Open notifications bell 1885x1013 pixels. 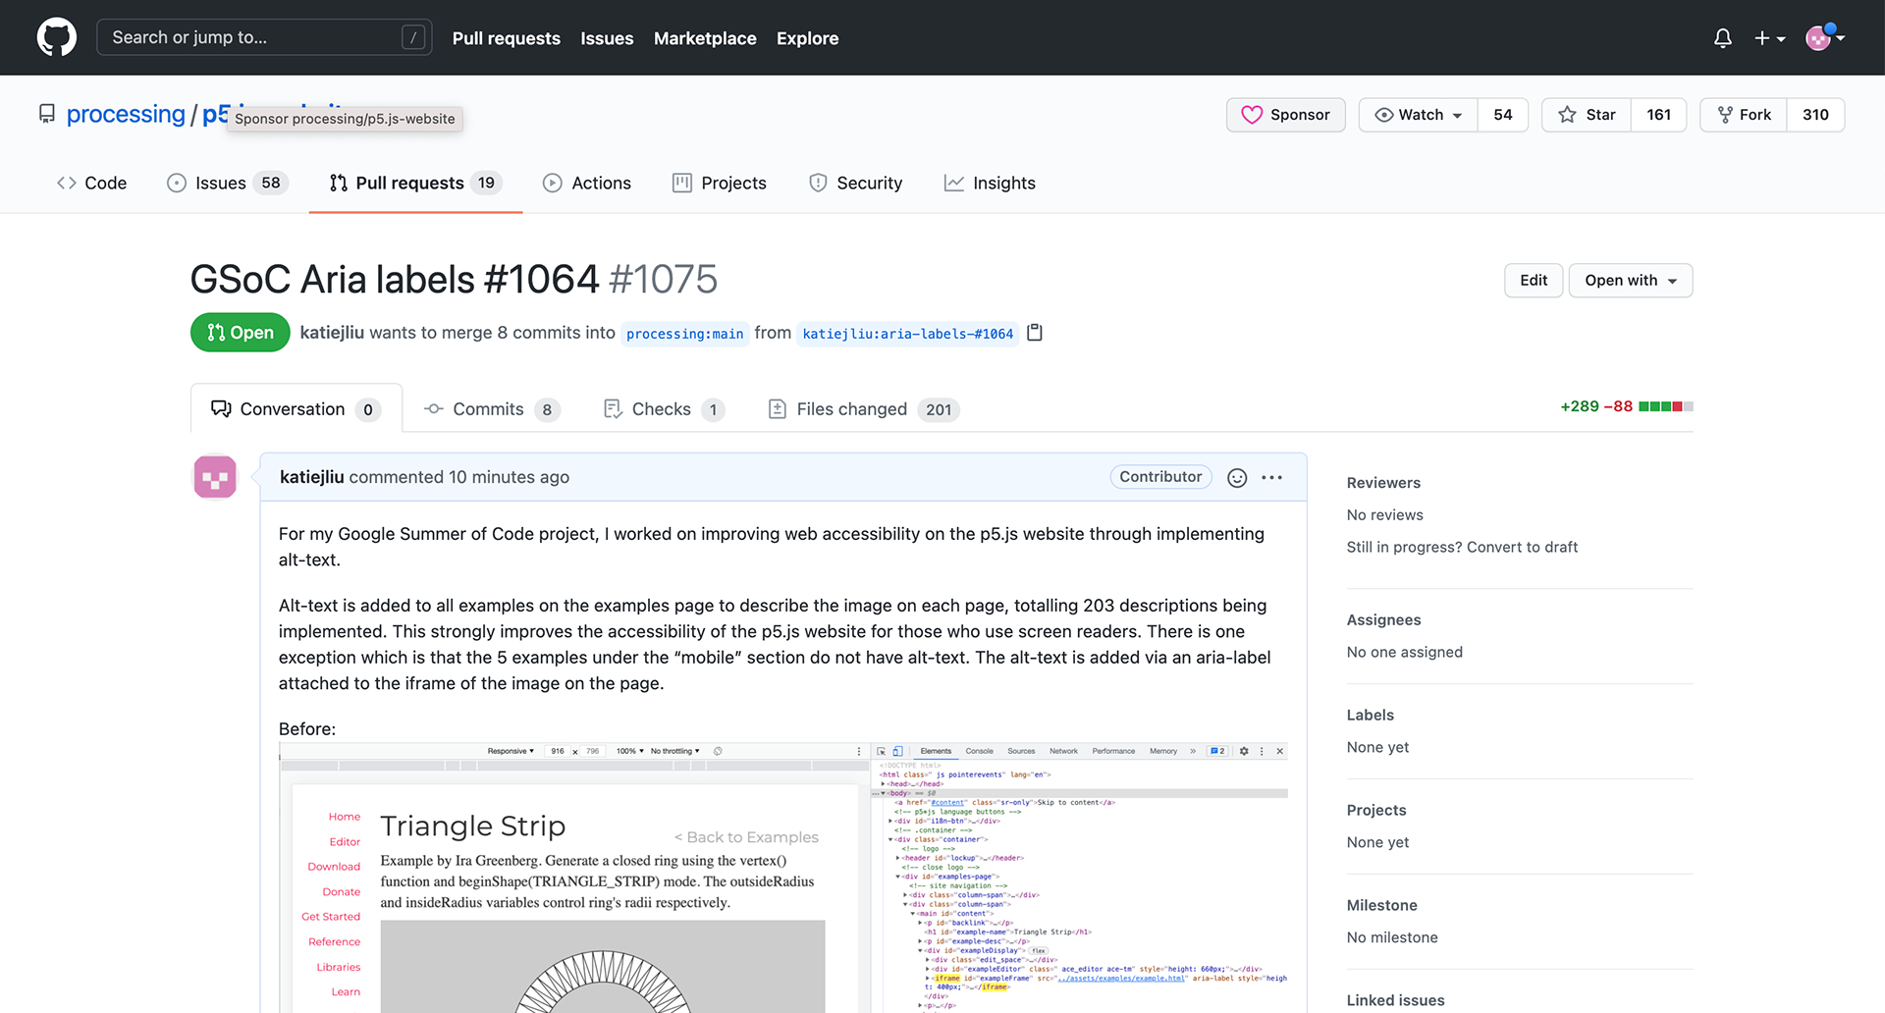coord(1722,38)
